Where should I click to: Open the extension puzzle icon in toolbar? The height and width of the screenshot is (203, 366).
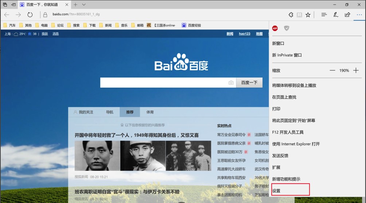[291, 15]
